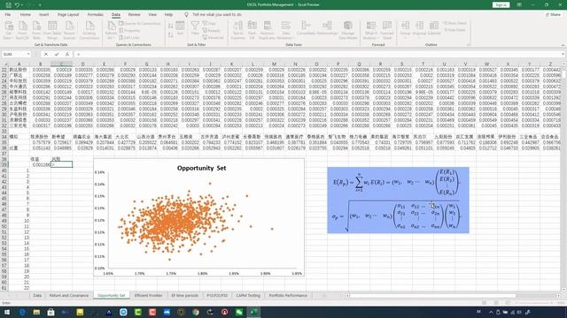
Task: Open Data Validation dropdown
Action: tap(285, 30)
